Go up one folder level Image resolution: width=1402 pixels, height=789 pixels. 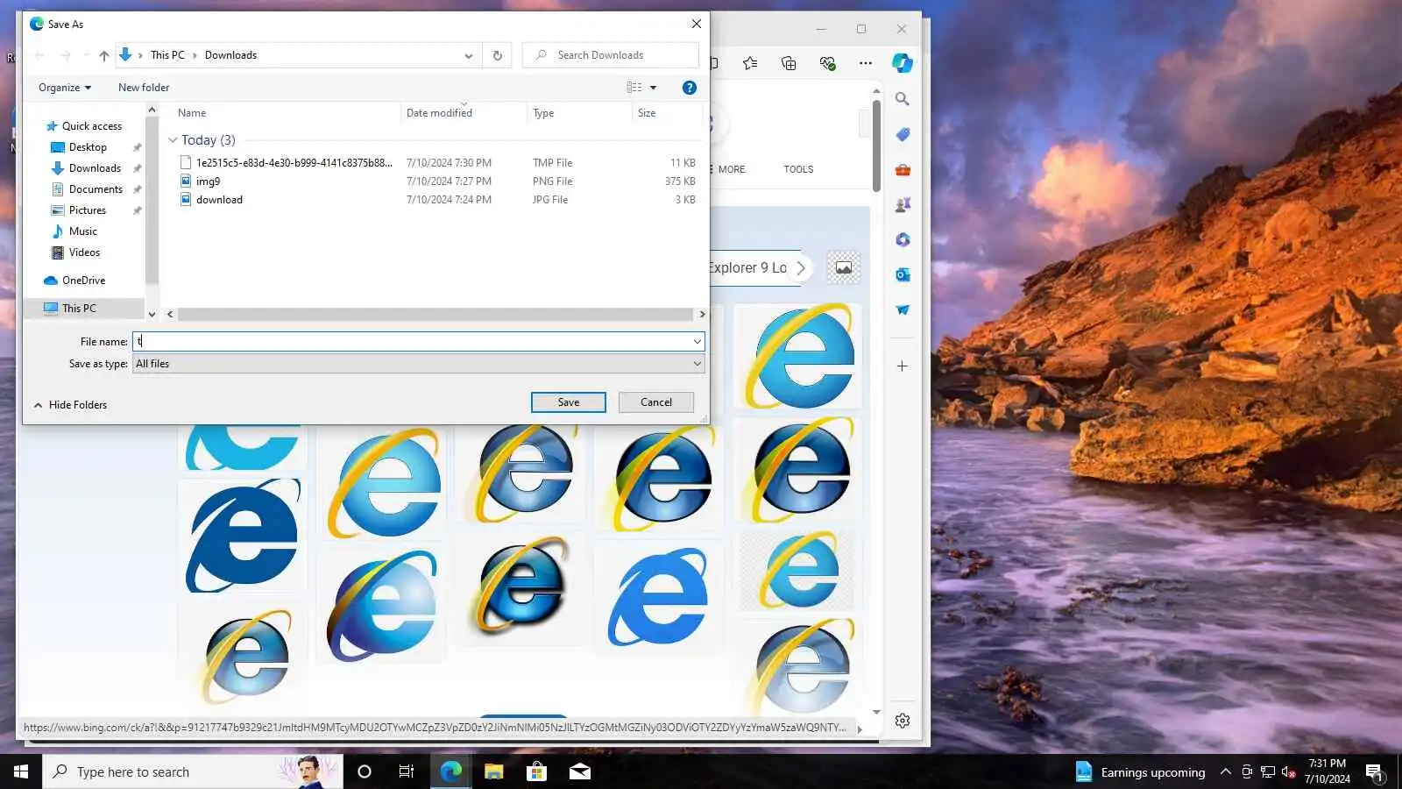104,55
